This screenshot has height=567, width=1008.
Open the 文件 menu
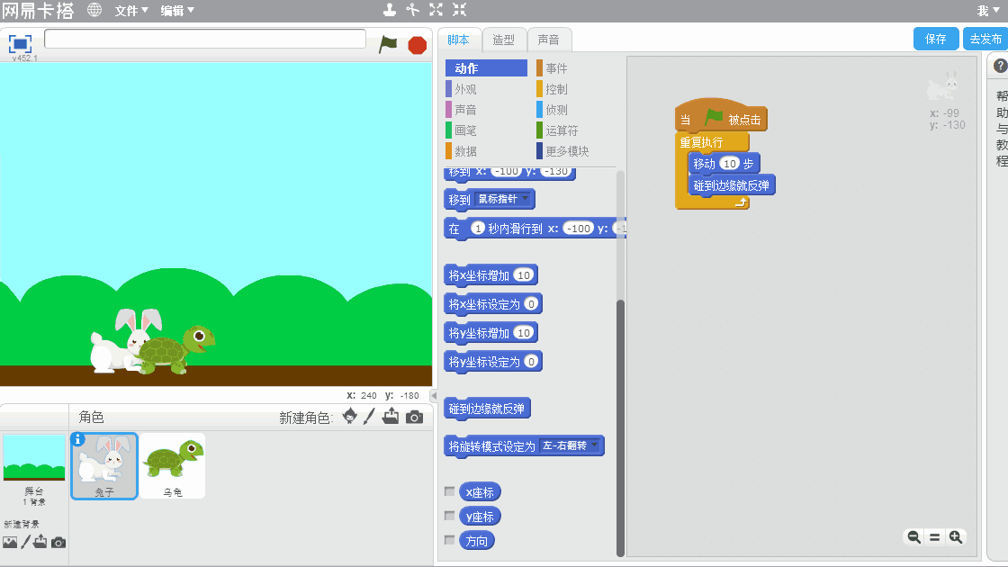click(x=131, y=11)
